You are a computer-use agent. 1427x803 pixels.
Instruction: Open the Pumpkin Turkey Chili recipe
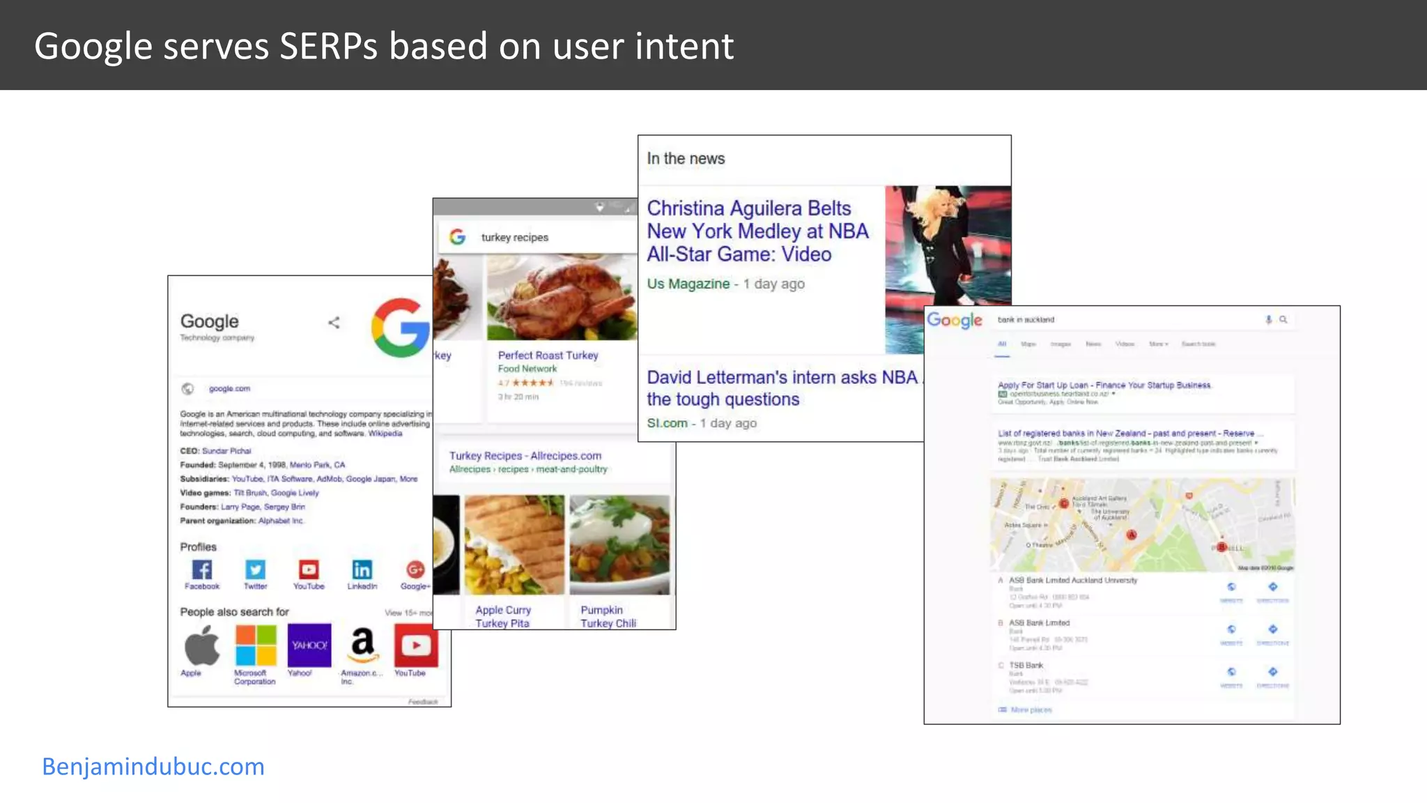pyautogui.click(x=608, y=617)
